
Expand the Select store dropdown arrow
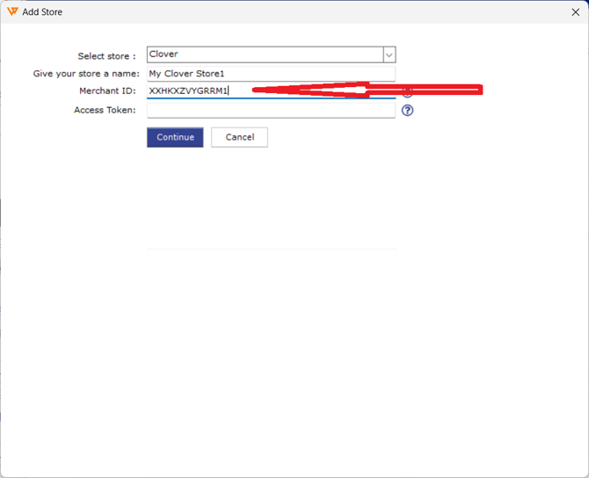[389, 54]
